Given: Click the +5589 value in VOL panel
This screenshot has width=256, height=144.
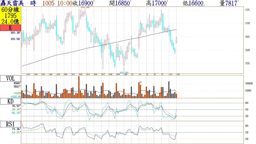Looking at the screenshot, I should pos(17,93).
